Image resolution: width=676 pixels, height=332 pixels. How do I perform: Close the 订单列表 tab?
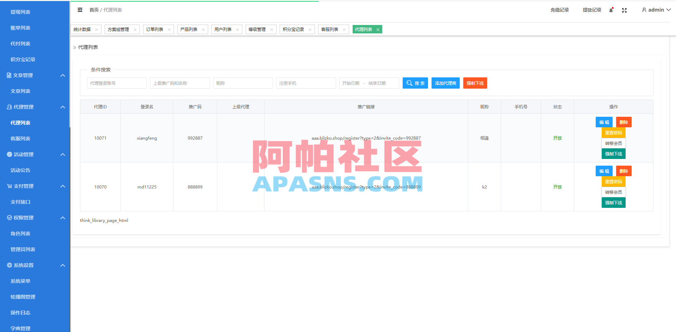click(169, 30)
